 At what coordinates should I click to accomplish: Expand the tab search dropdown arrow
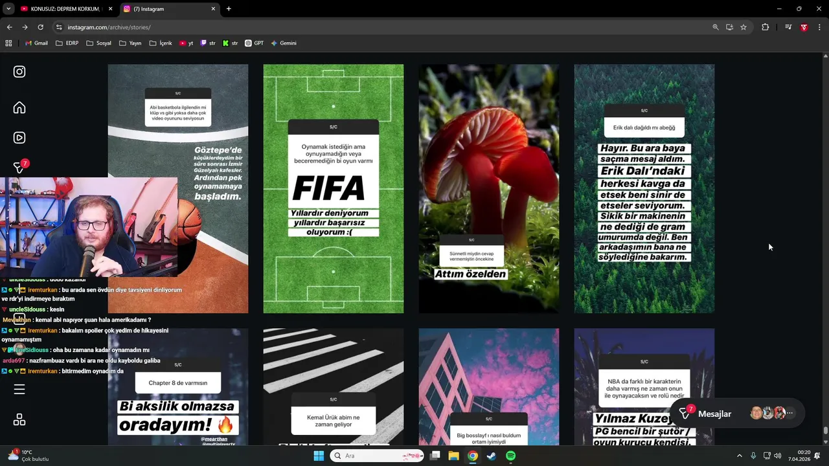pyautogui.click(x=8, y=9)
